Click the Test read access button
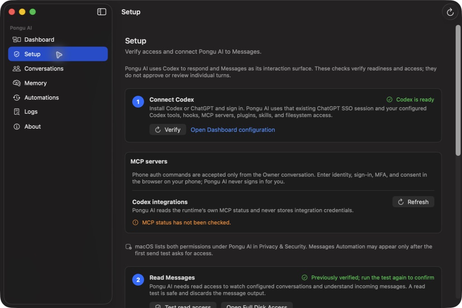 point(183,305)
